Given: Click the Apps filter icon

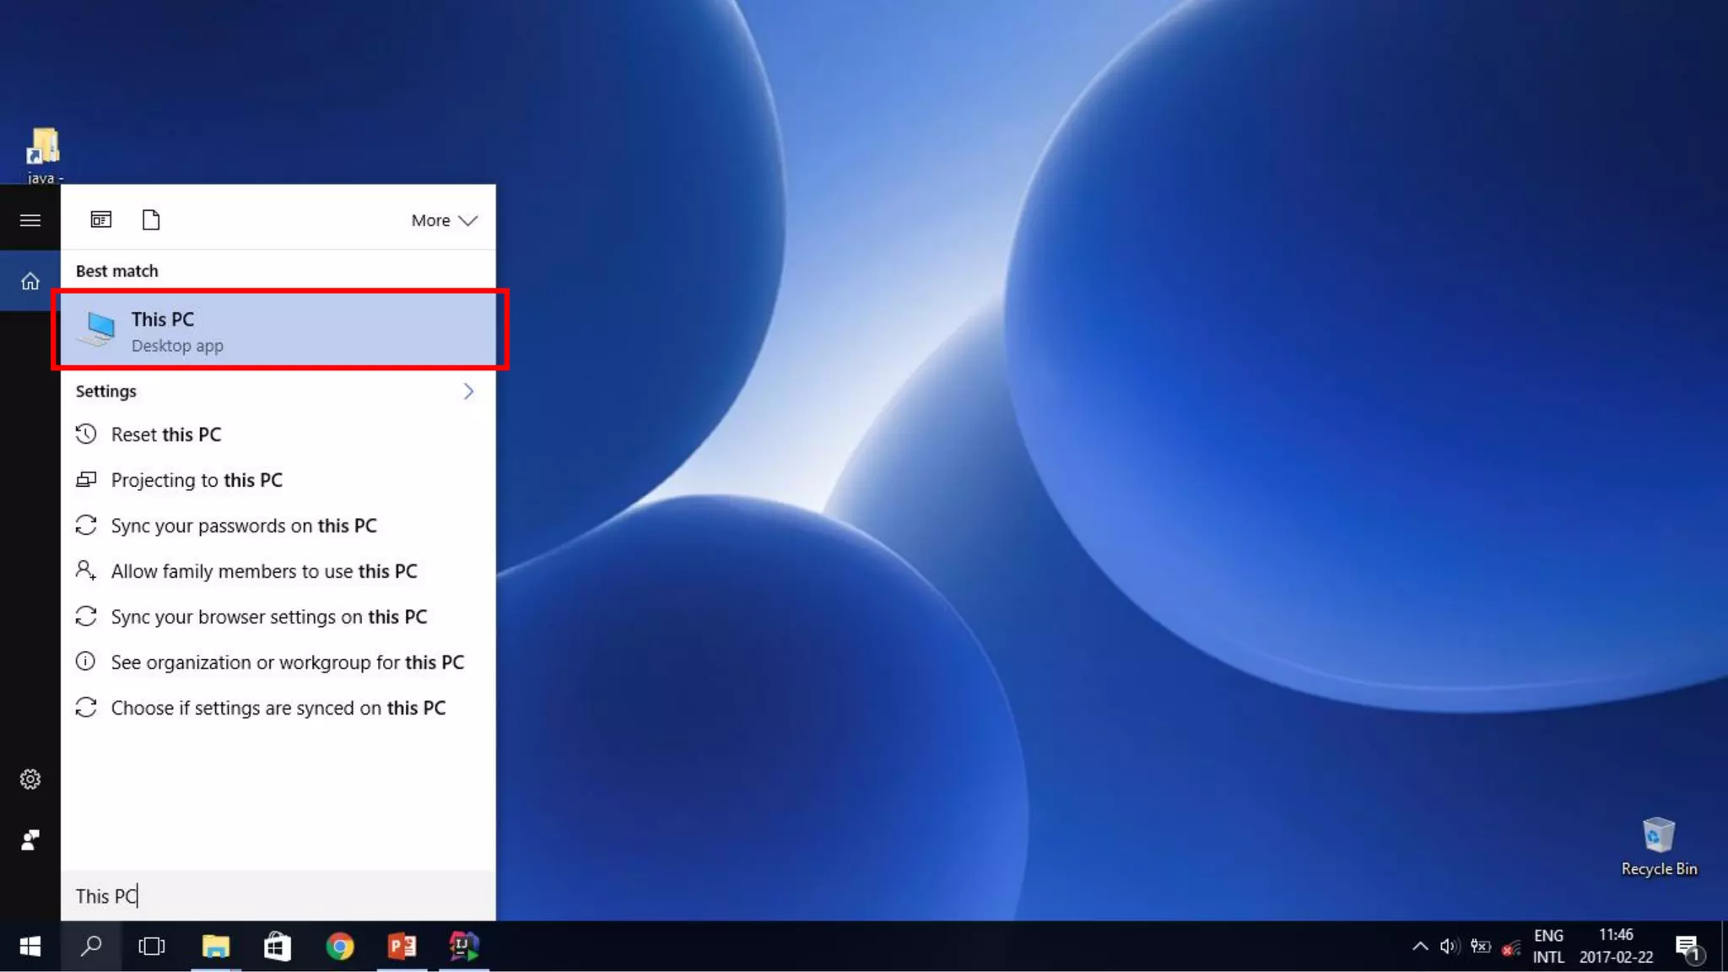Looking at the screenshot, I should 101,220.
